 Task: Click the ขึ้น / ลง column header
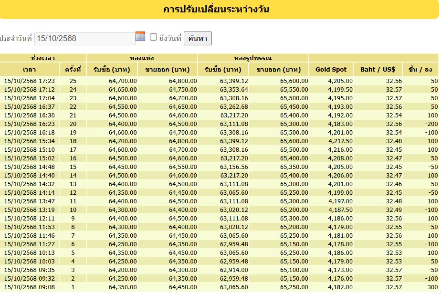420,70
